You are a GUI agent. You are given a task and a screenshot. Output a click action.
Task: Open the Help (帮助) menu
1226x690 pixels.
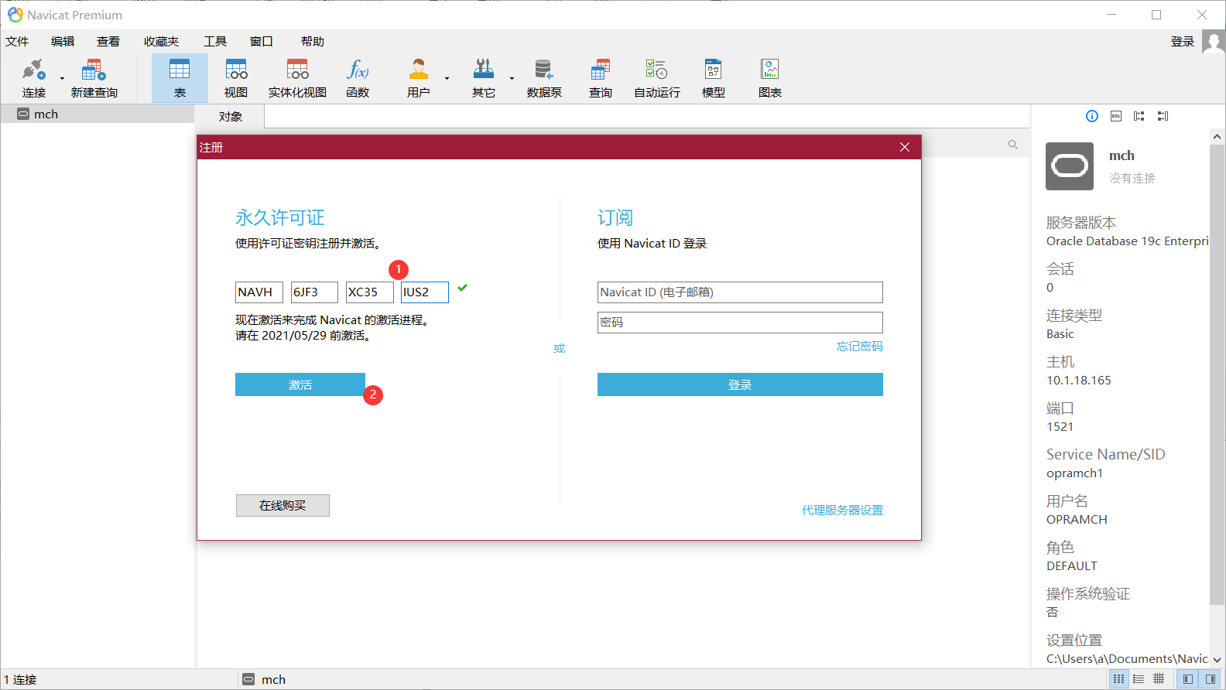313,42
